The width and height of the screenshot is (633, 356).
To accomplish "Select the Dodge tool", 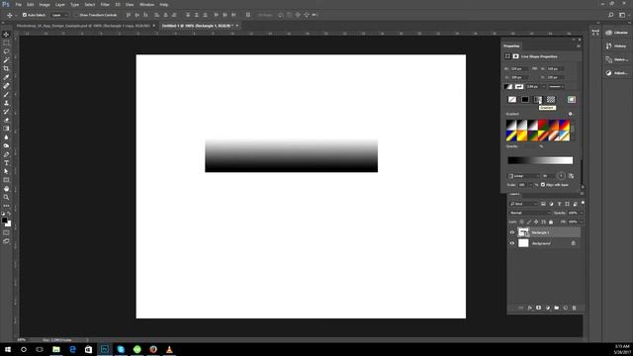I will tap(6, 145).
